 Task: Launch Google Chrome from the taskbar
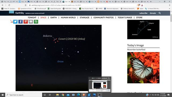63,95
